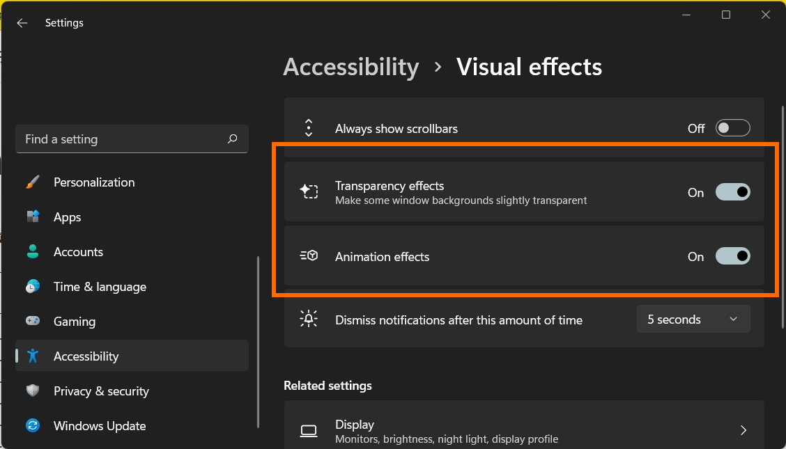786x449 pixels.
Task: Open the Gaming section label
Action: tap(75, 322)
